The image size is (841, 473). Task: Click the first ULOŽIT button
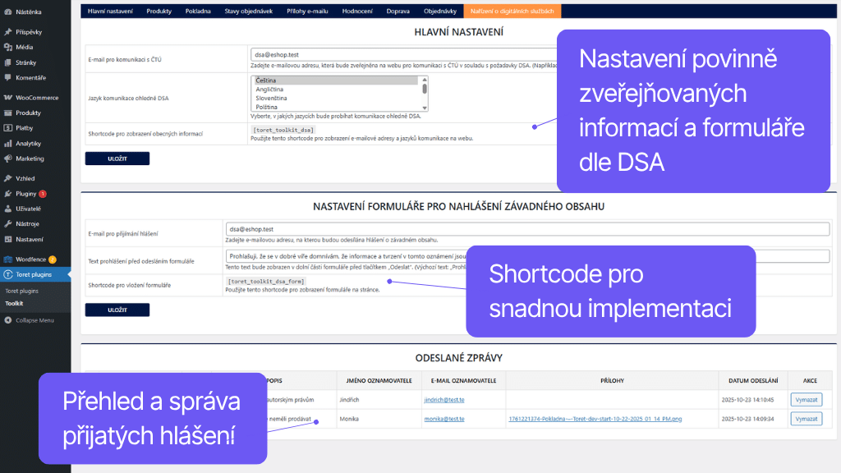116,158
